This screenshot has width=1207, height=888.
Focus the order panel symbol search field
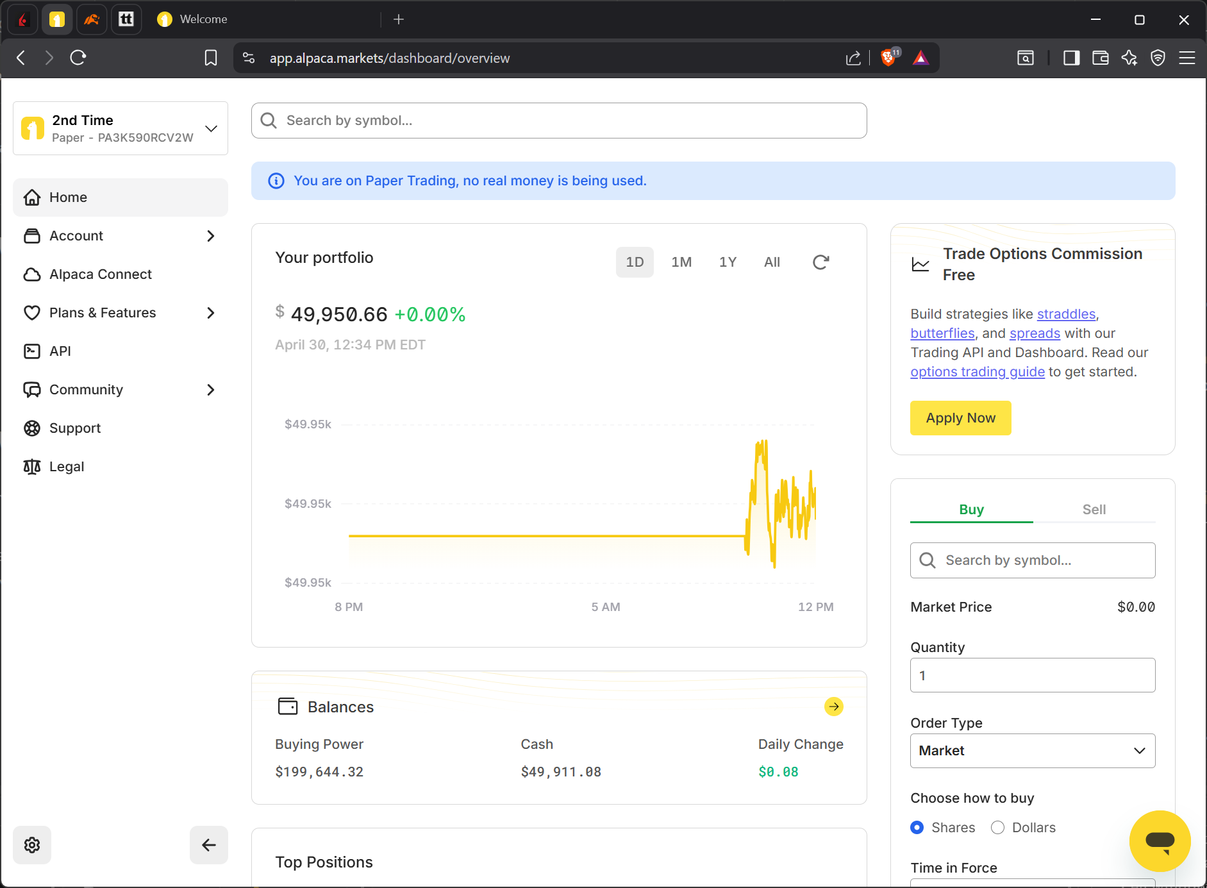(x=1033, y=560)
